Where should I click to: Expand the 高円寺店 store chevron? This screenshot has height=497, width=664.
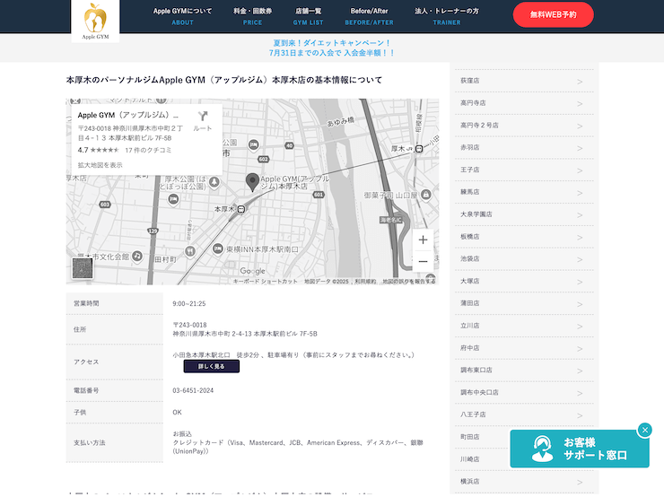tap(580, 104)
